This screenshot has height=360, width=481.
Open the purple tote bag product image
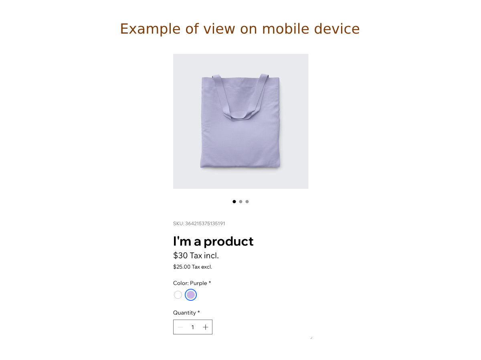click(x=240, y=121)
